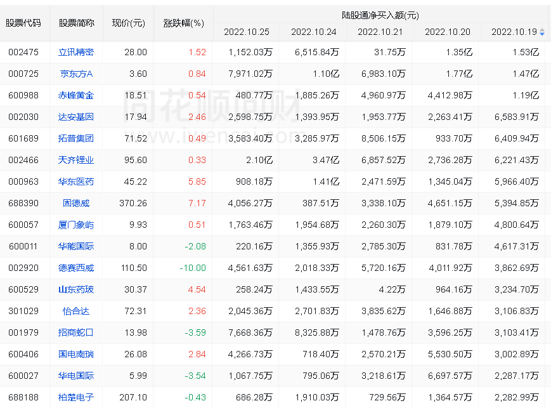This screenshot has height=408, width=551.
Task: Click the 现价(元) column header
Action: 128,23
